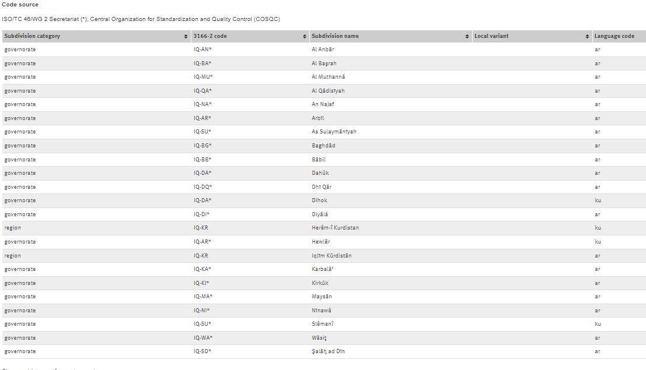Image resolution: width=646 pixels, height=370 pixels.
Task: Click the Al Qādisīyah row name
Action: [328, 91]
